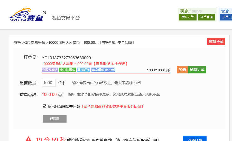Viewport: 232px width, 141px height.
Task: Click the 少冲按原价 green tag
Action: click(68, 70)
